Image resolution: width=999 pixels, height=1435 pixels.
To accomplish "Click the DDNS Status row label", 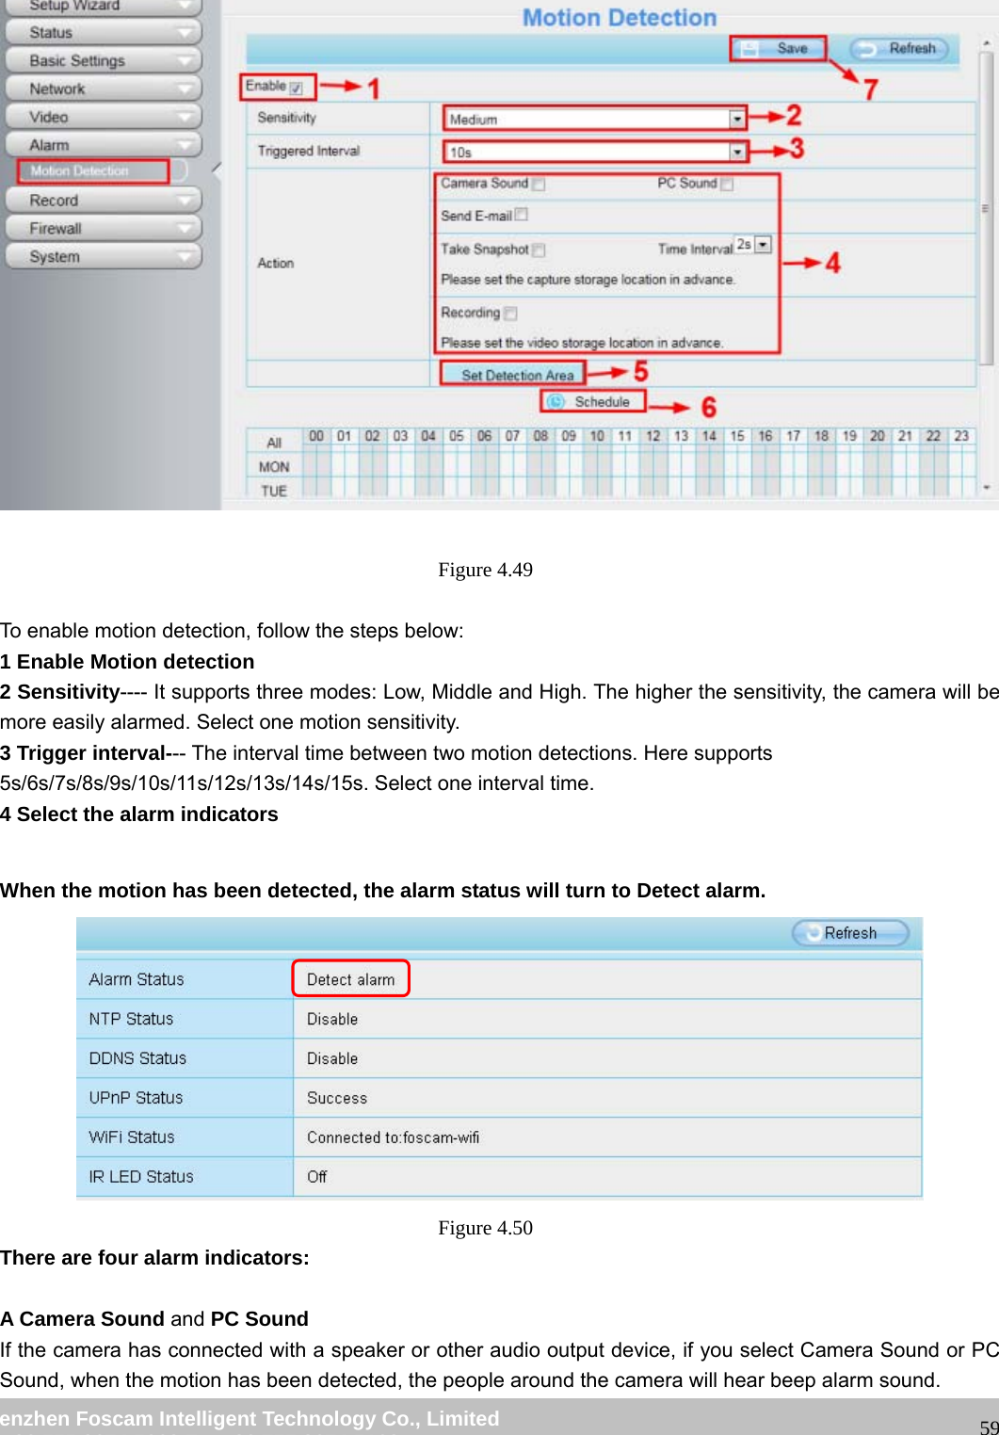I will tap(137, 1058).
